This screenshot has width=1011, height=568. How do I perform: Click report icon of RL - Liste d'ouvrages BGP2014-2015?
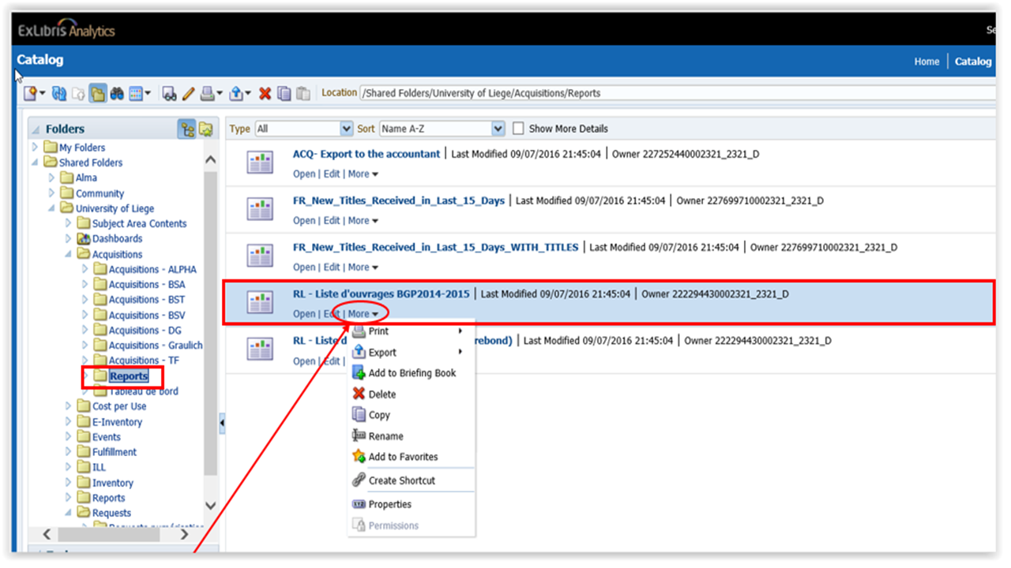pos(260,302)
